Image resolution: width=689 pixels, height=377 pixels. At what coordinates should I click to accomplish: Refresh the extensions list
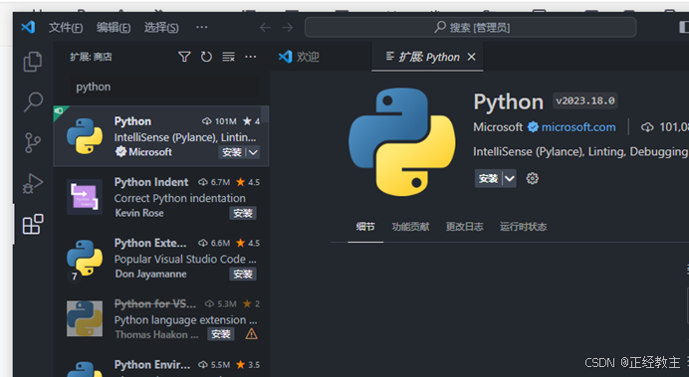pos(206,57)
